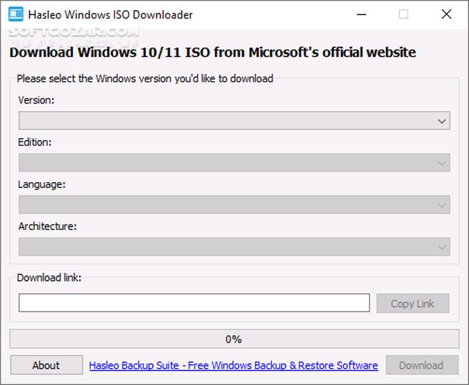Click the Copy Link button
This screenshot has width=469, height=385.
tap(413, 303)
